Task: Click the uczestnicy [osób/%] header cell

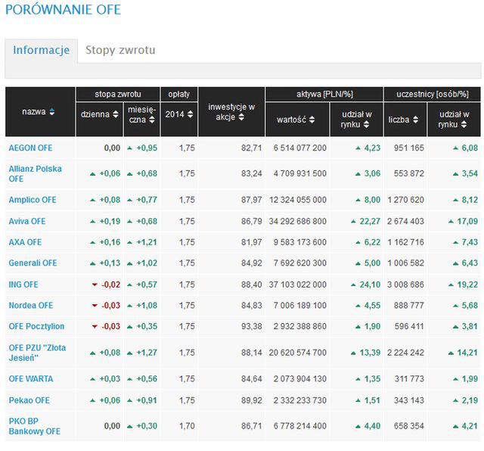Action: tap(432, 95)
